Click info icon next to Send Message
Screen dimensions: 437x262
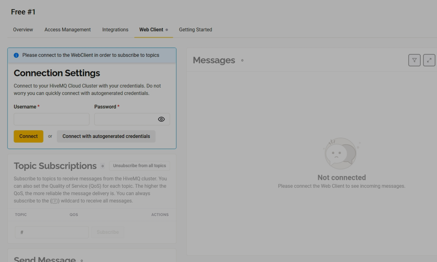click(82, 260)
